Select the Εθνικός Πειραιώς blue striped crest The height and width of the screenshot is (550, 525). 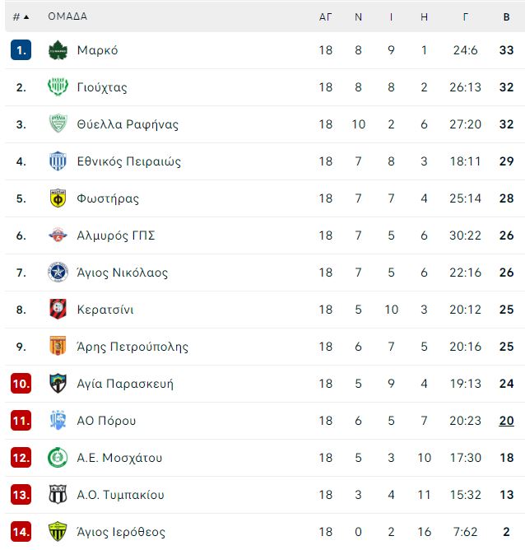(x=58, y=161)
